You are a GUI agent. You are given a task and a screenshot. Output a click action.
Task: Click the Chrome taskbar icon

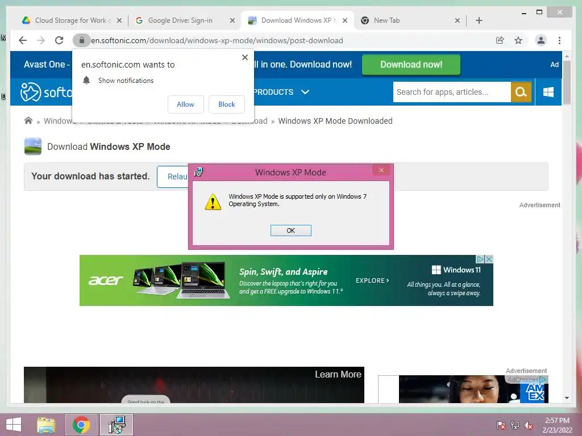[81, 425]
